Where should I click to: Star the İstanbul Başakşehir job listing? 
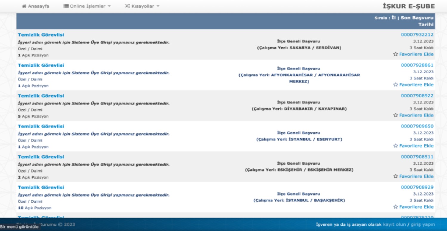[x=395, y=207]
